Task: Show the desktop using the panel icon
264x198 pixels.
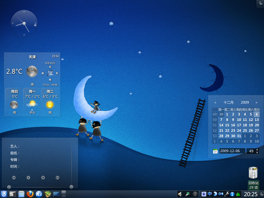Action: click(56, 194)
